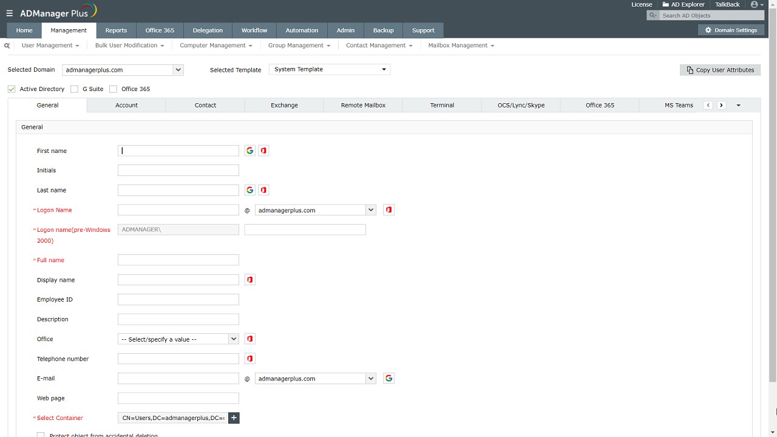Image resolution: width=777 pixels, height=437 pixels.
Task: Click the plus icon to select container
Action: tap(234, 418)
